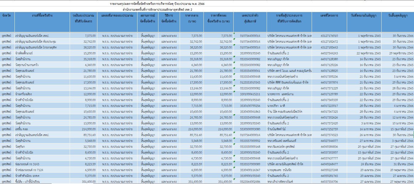The image size is (414, 184).
Task: Click the ร้านบัณฑิตค้าไม้ vendor cell
Action: pos(289,129)
